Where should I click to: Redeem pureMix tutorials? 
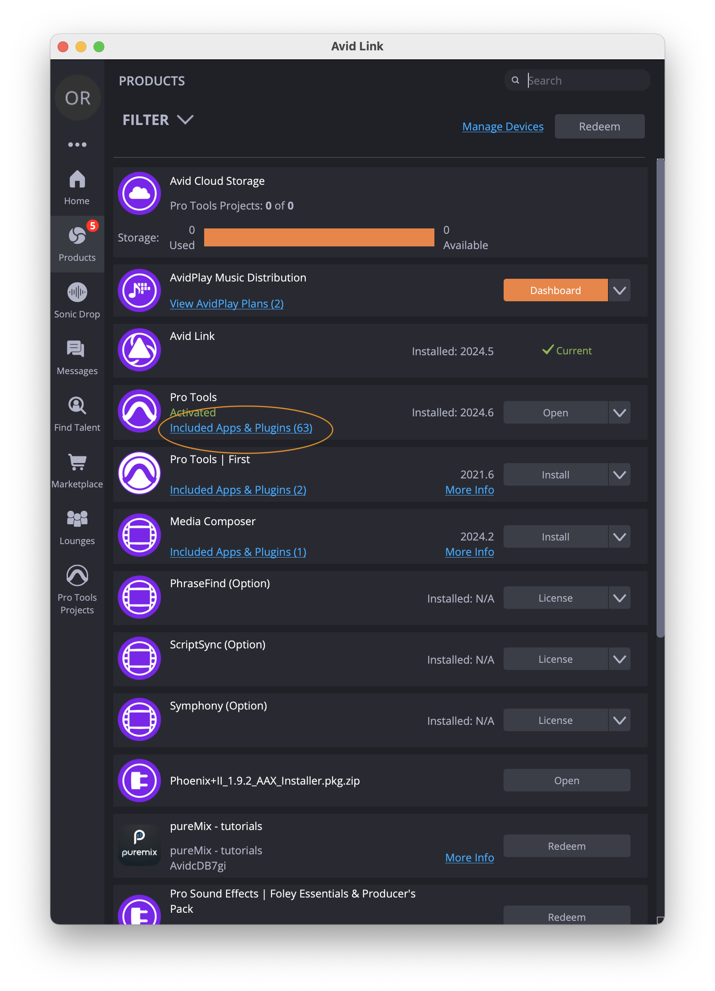pyautogui.click(x=567, y=846)
